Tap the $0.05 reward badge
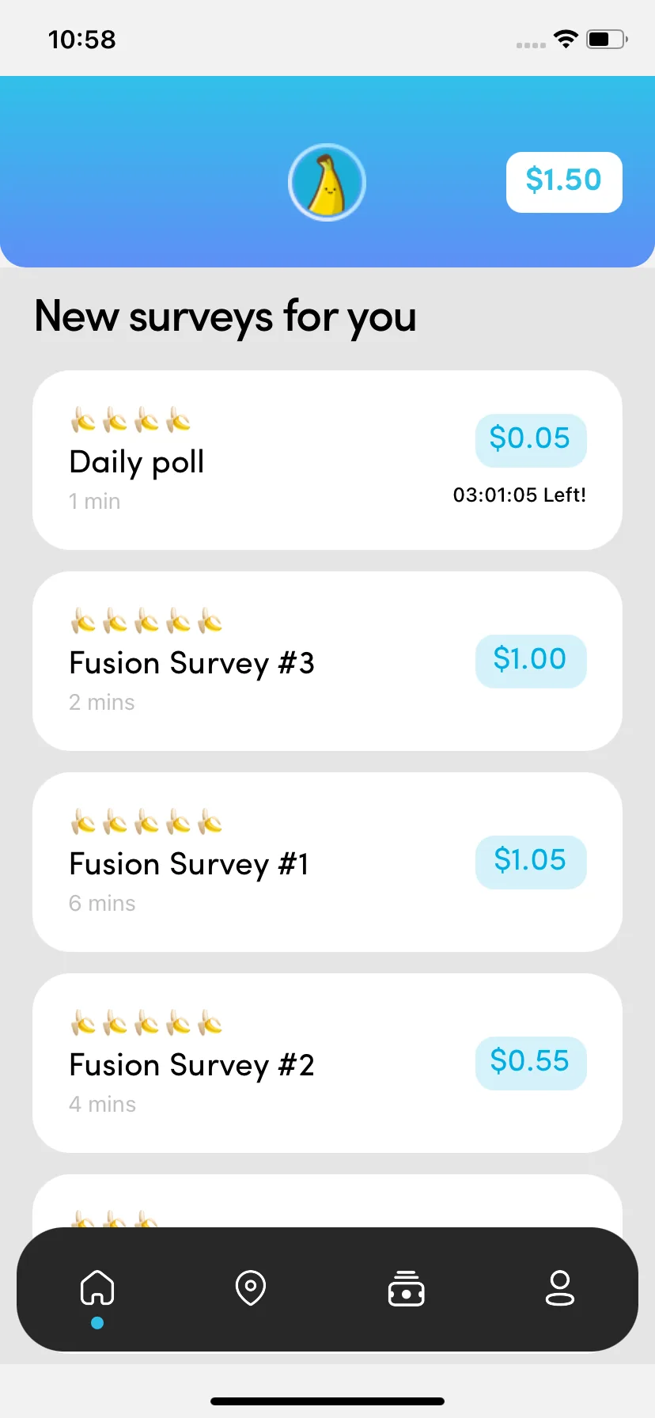The image size is (655, 1418). 531,440
